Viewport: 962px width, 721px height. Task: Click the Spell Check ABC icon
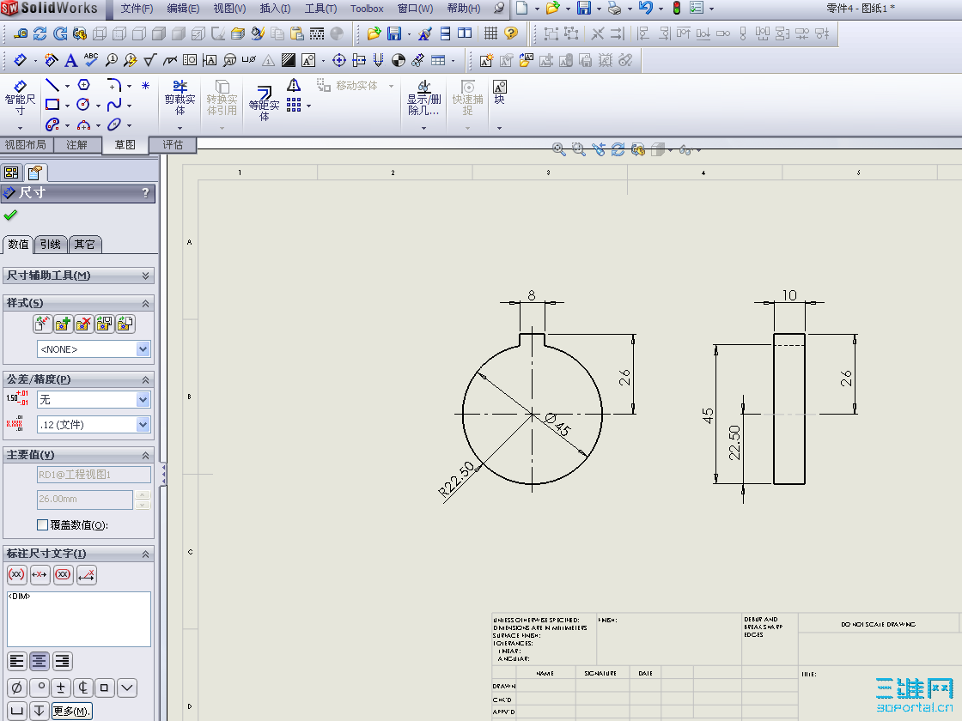pyautogui.click(x=91, y=59)
